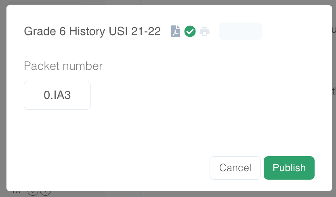Open the PDF document icon beside the title

tap(175, 31)
